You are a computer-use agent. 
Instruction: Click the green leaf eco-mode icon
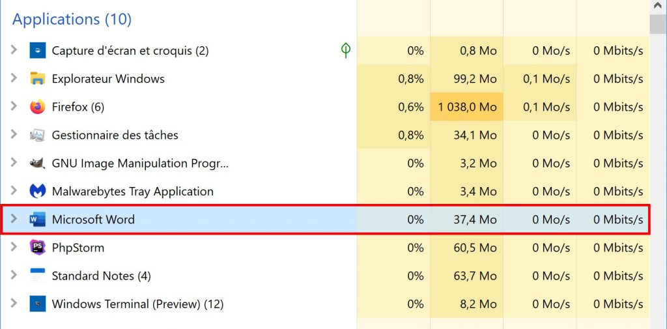click(x=346, y=50)
